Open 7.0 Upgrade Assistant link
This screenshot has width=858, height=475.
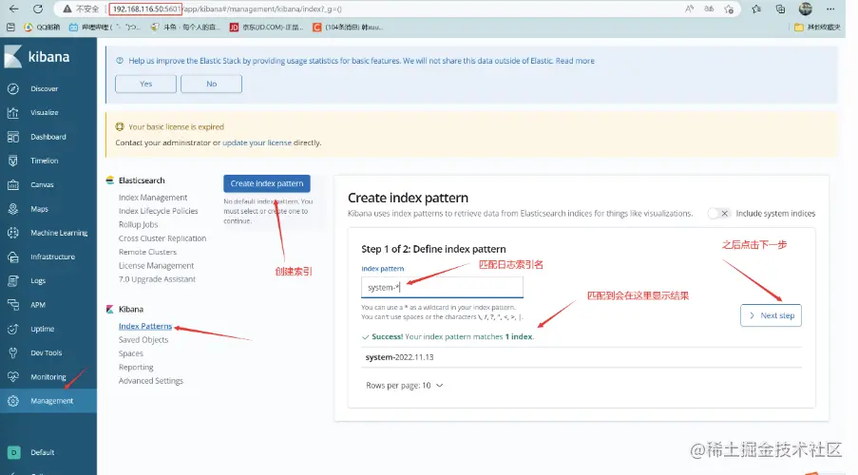[157, 279]
